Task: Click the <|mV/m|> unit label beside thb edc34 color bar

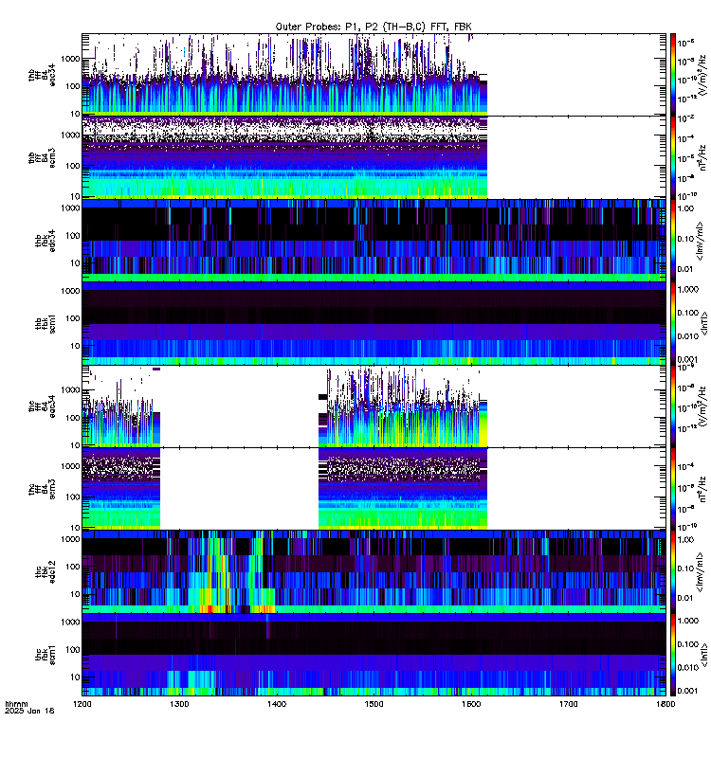Action: pos(701,241)
